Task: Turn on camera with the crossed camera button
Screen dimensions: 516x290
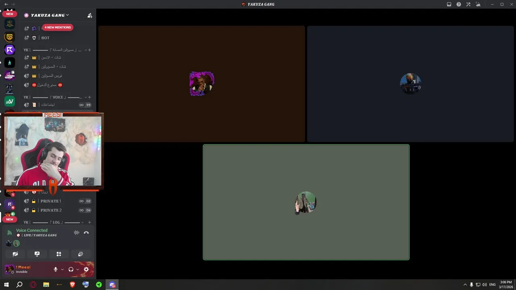Action: point(15,254)
